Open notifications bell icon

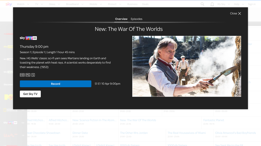(x=212, y=4)
